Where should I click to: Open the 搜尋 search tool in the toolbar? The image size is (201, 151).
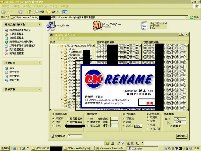pos(39,12)
